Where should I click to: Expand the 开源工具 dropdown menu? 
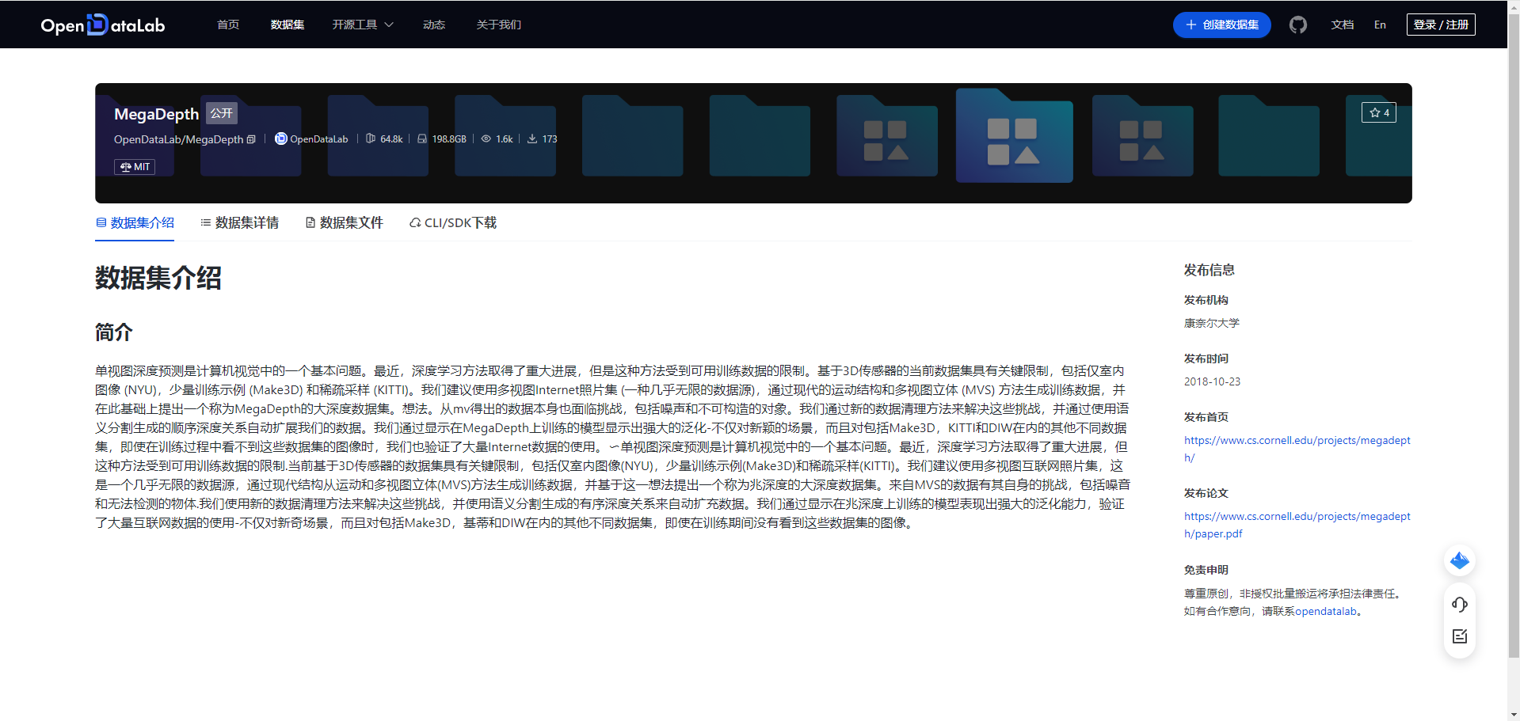point(363,25)
